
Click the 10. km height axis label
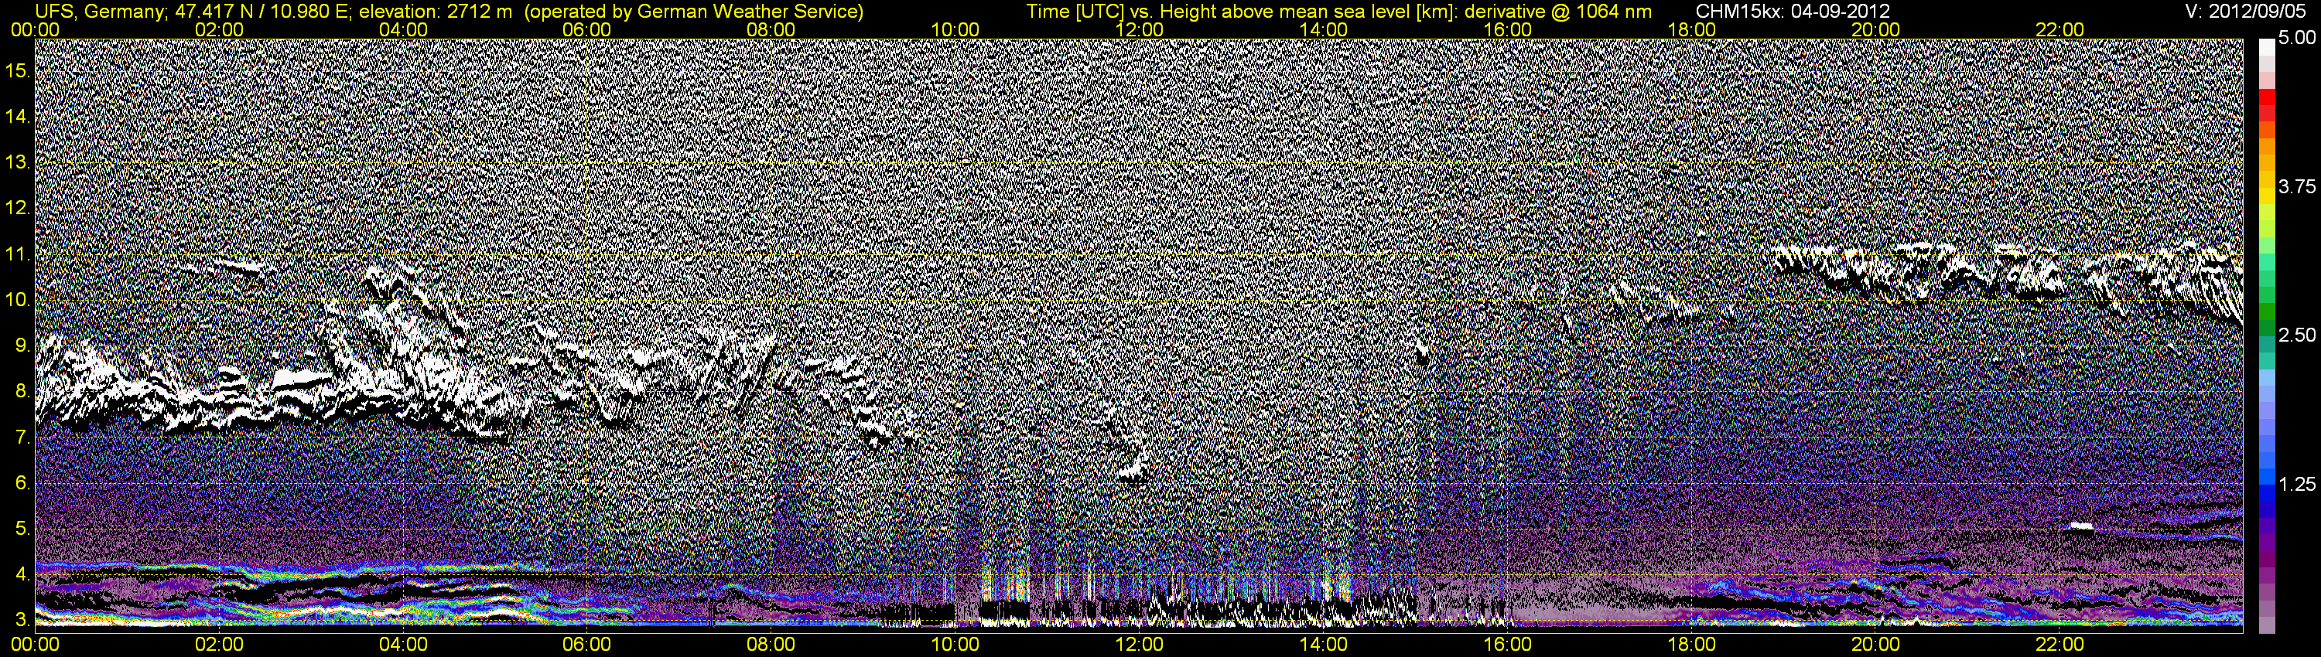click(x=18, y=300)
